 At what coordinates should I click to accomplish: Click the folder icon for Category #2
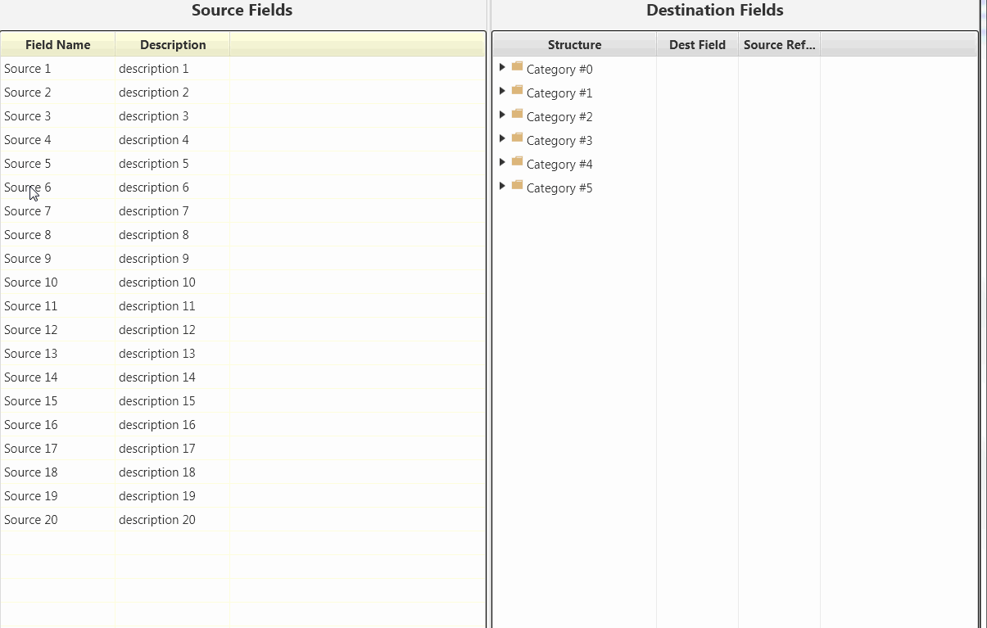point(517,114)
